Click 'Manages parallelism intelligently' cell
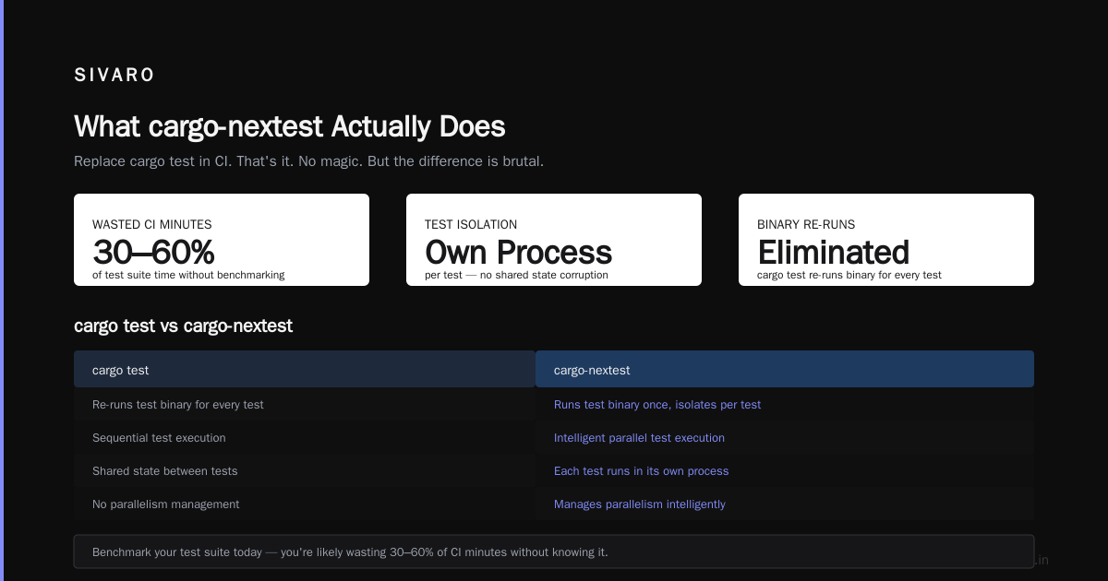Viewport: 1108px width, 581px height. point(785,504)
